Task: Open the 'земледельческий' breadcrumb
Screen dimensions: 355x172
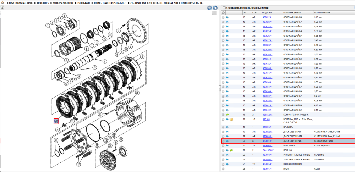Action: [63, 4]
